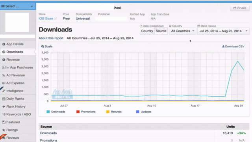Click the document icon by Data Breakdown
This screenshot has height=142, width=252.
coord(141,26)
